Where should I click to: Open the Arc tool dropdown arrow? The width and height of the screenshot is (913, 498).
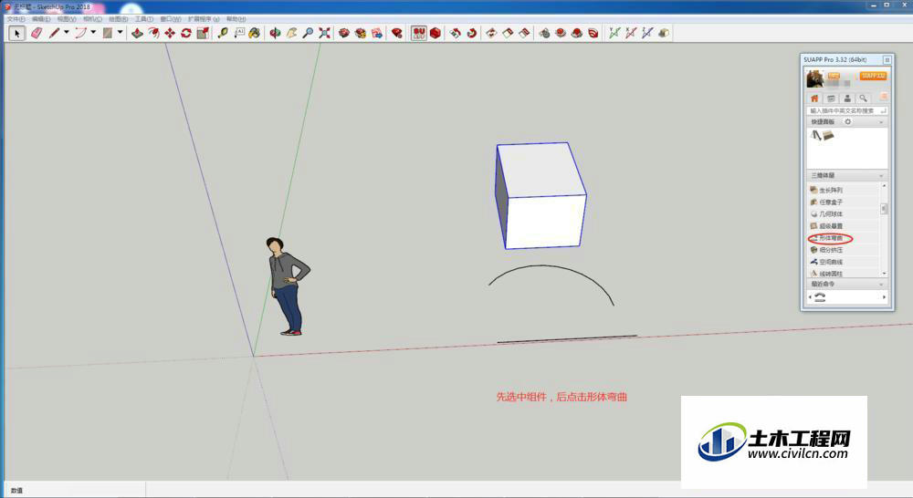pyautogui.click(x=93, y=33)
